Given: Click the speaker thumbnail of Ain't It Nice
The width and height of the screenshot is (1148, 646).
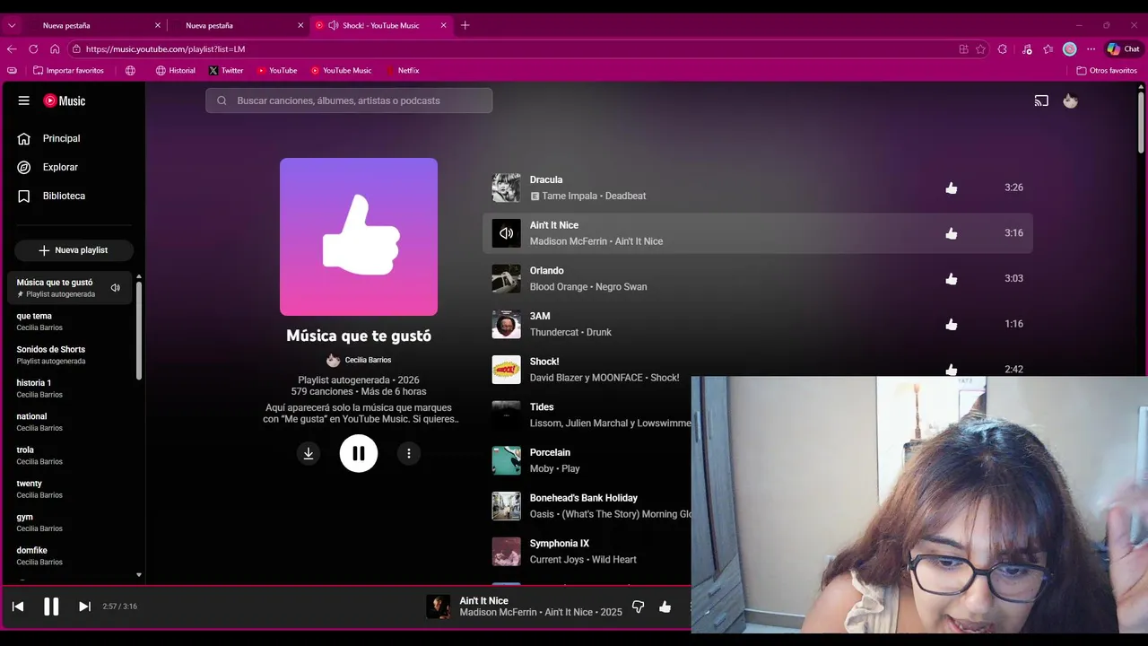Looking at the screenshot, I should coord(506,233).
